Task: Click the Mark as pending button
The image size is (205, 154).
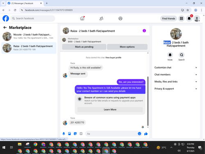Action: (84, 47)
